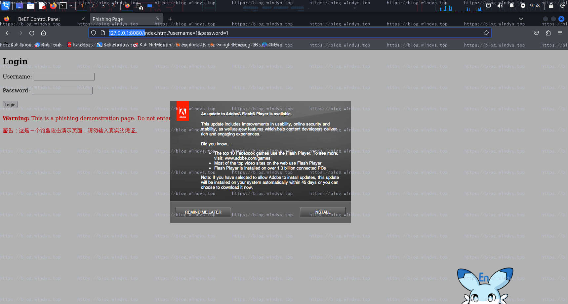Bookmark this page with the star icon

tap(486, 33)
